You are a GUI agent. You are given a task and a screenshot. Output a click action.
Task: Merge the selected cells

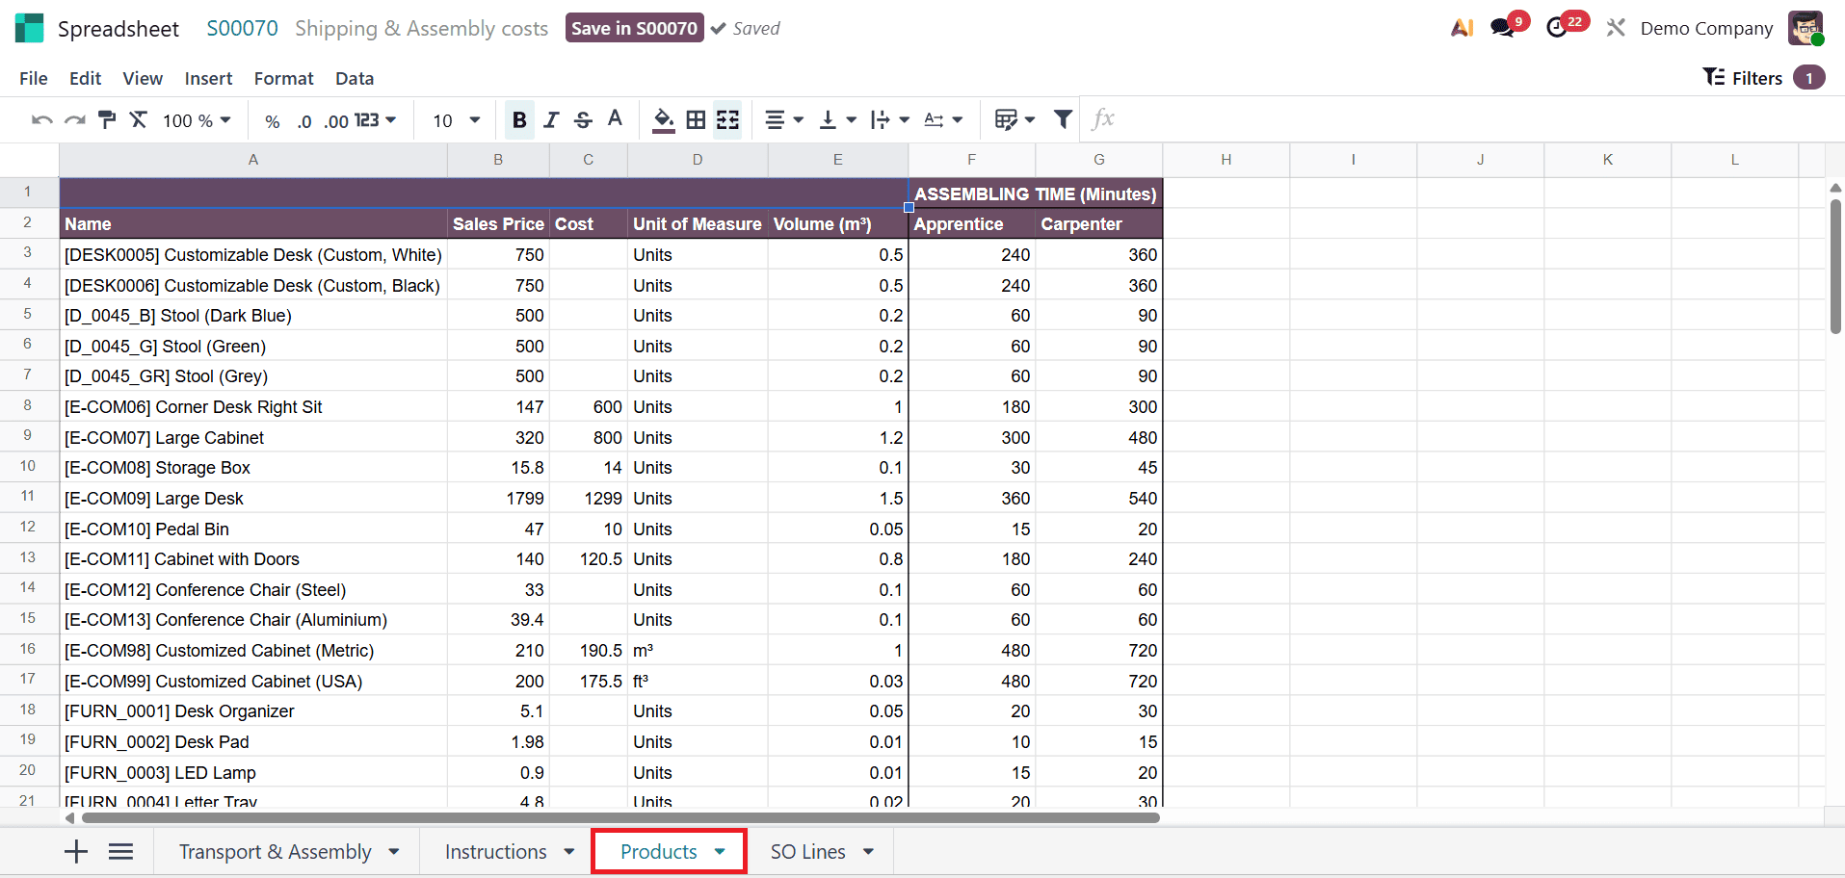pyautogui.click(x=728, y=119)
